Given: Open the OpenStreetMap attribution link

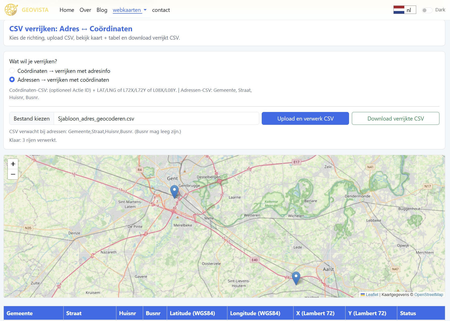Looking at the screenshot, I should coord(428,295).
